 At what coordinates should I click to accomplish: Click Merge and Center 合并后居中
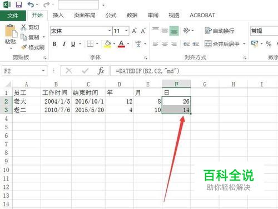[x=222, y=44]
